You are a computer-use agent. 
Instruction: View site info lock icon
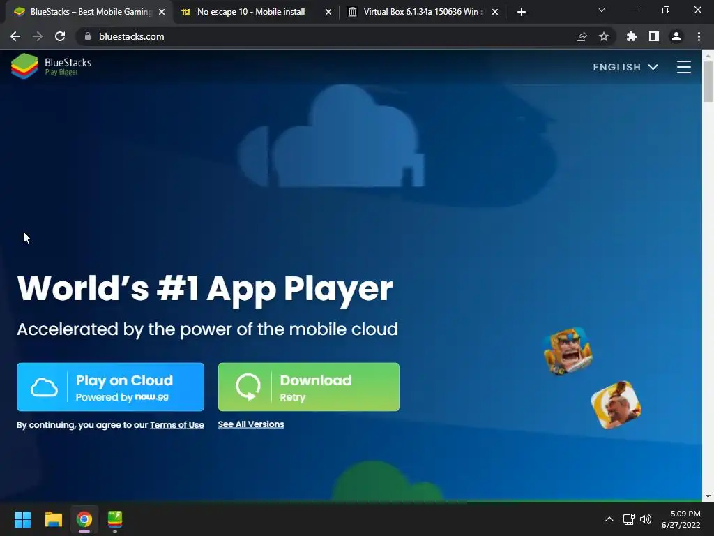pos(88,36)
